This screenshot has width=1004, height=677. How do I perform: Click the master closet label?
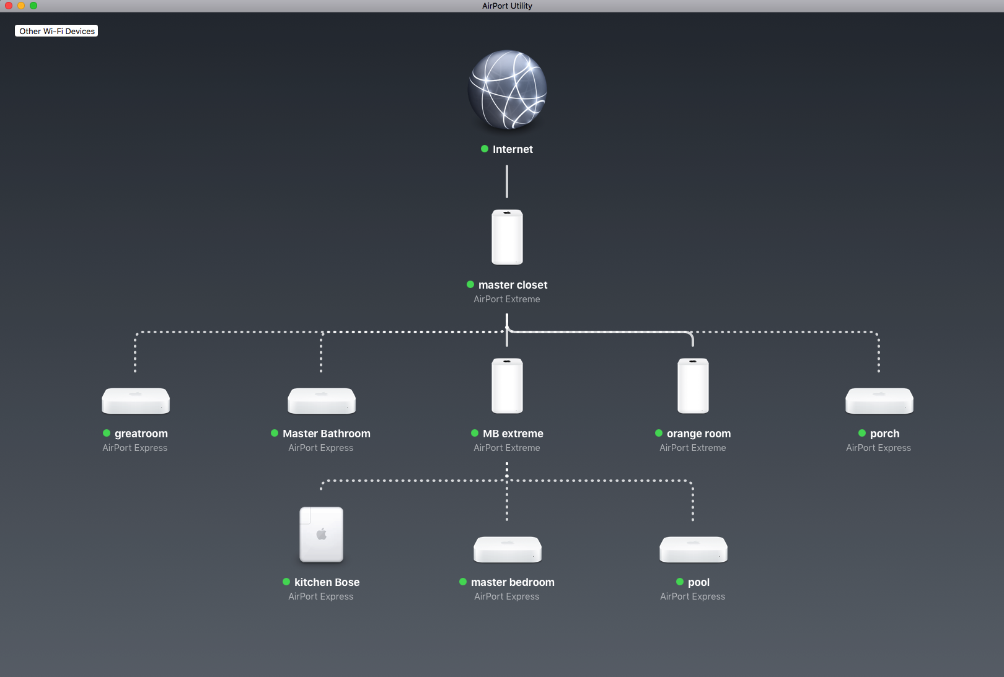pos(513,285)
